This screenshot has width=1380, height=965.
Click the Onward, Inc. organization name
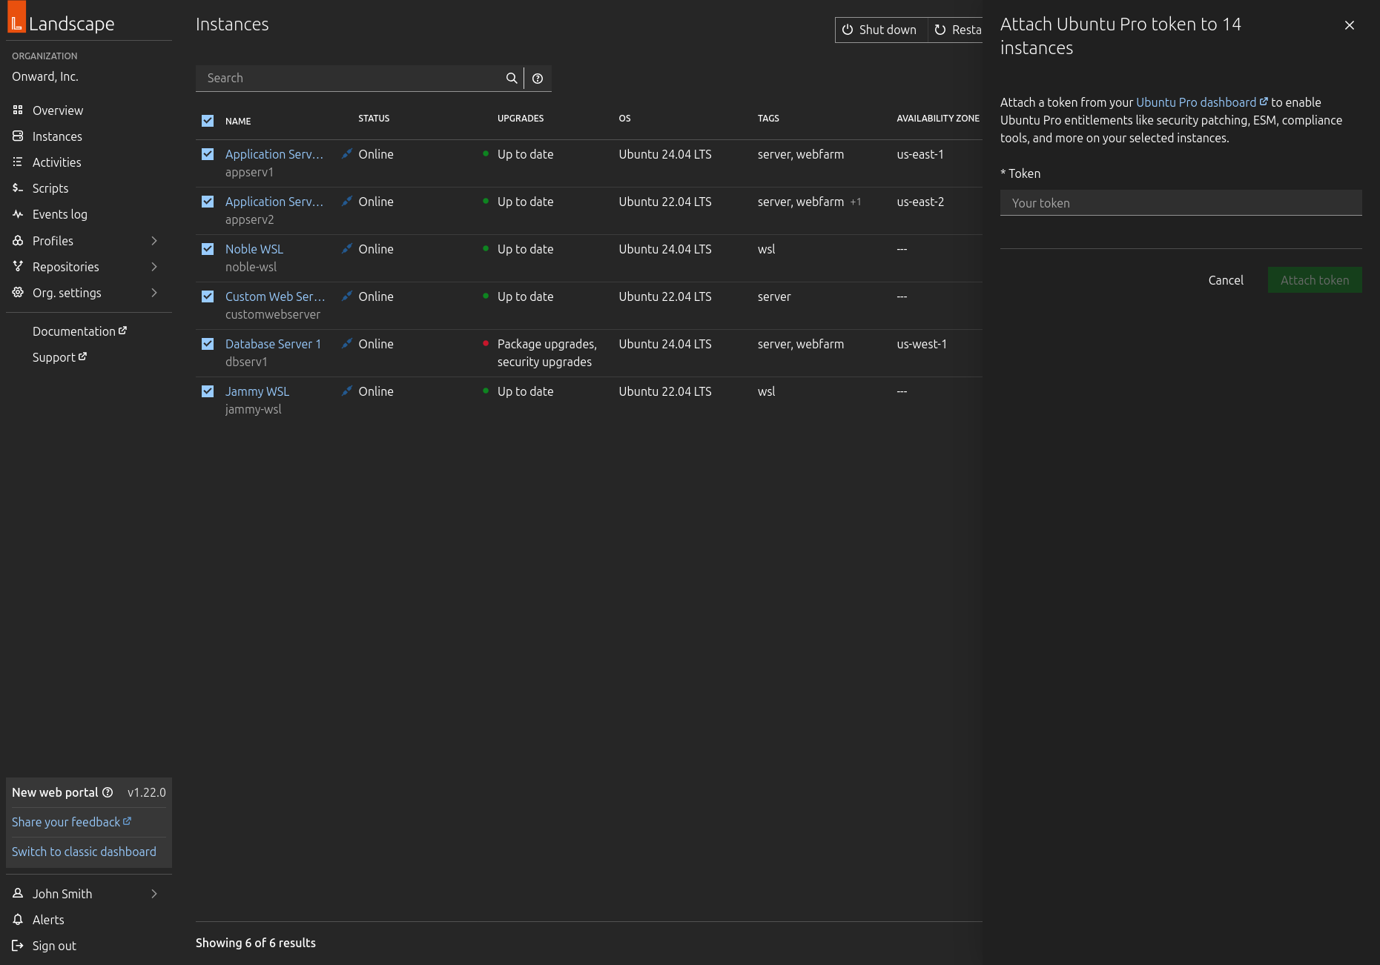pos(45,76)
